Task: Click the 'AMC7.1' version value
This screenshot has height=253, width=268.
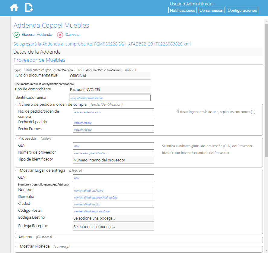Action: (130, 70)
